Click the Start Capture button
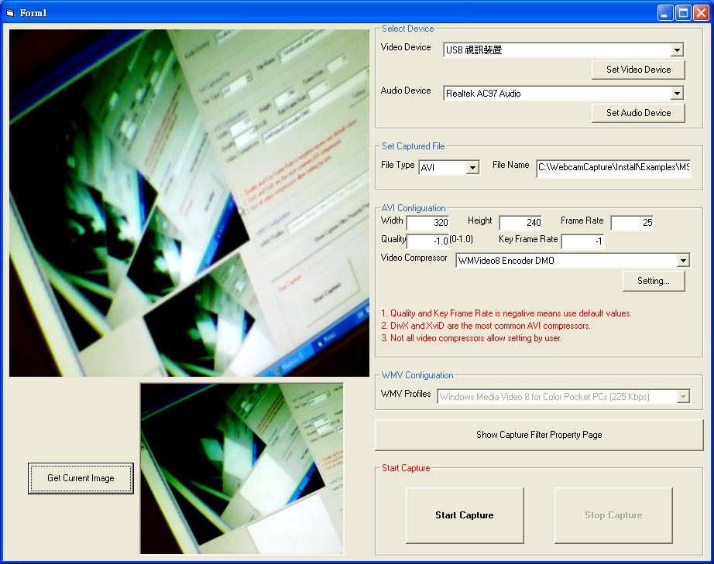Image resolution: width=714 pixels, height=564 pixels. click(x=465, y=515)
